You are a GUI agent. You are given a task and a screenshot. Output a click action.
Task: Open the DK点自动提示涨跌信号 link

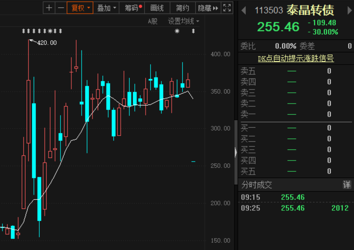[x=296, y=59]
